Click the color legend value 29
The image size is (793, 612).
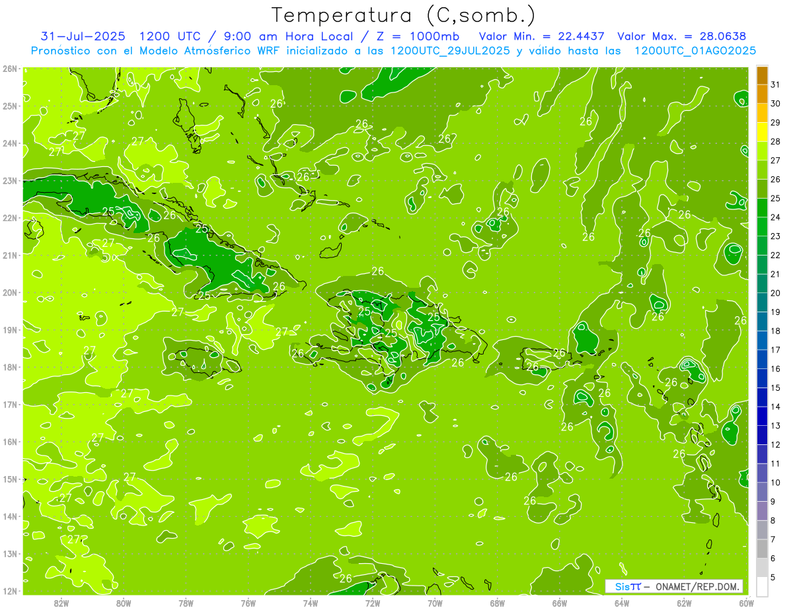click(x=776, y=122)
